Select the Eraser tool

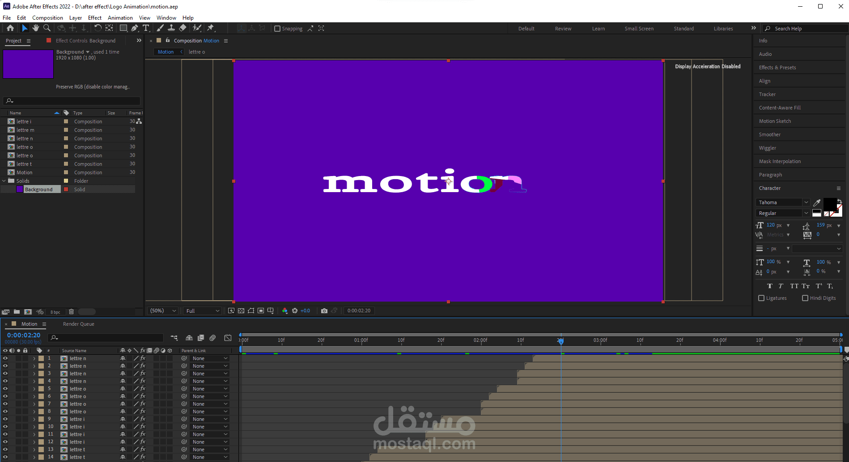pos(183,28)
